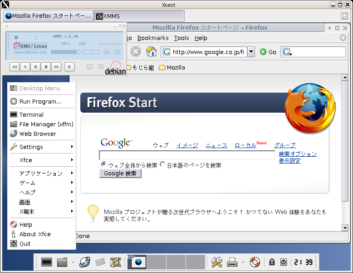The height and width of the screenshot is (273, 353).
Task: Toggle XMMS shuffle button
Action: coord(90,67)
